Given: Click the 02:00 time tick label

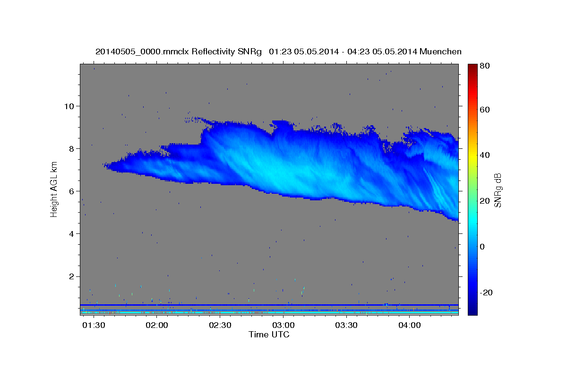Looking at the screenshot, I should pyautogui.click(x=157, y=326).
